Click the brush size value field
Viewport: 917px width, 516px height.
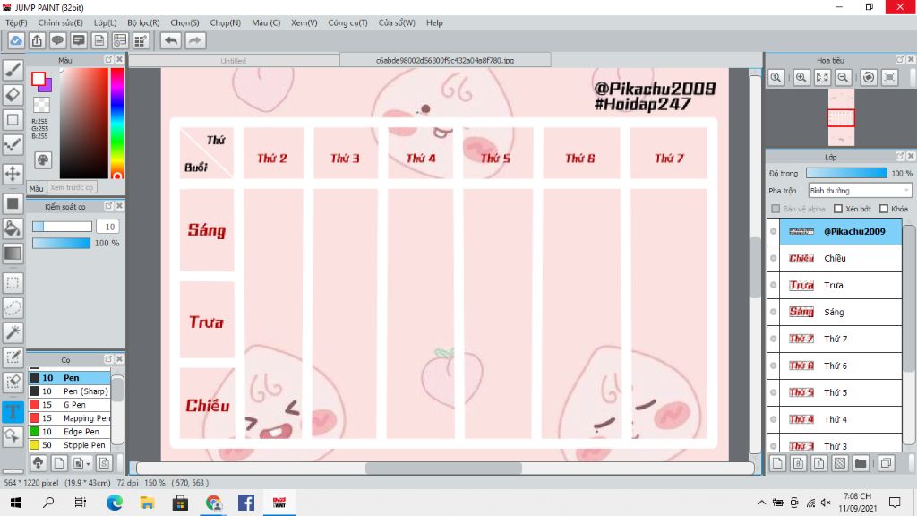tap(107, 227)
